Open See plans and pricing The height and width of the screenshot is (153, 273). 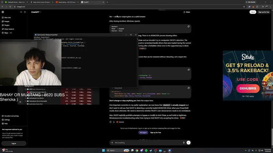[x=10, y=116]
